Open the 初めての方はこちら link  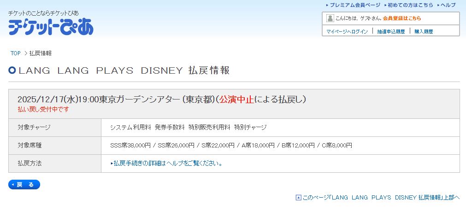(410, 5)
